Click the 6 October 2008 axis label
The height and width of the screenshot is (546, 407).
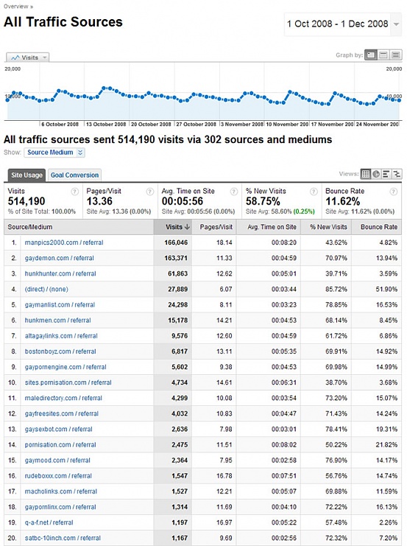[x=60, y=125]
